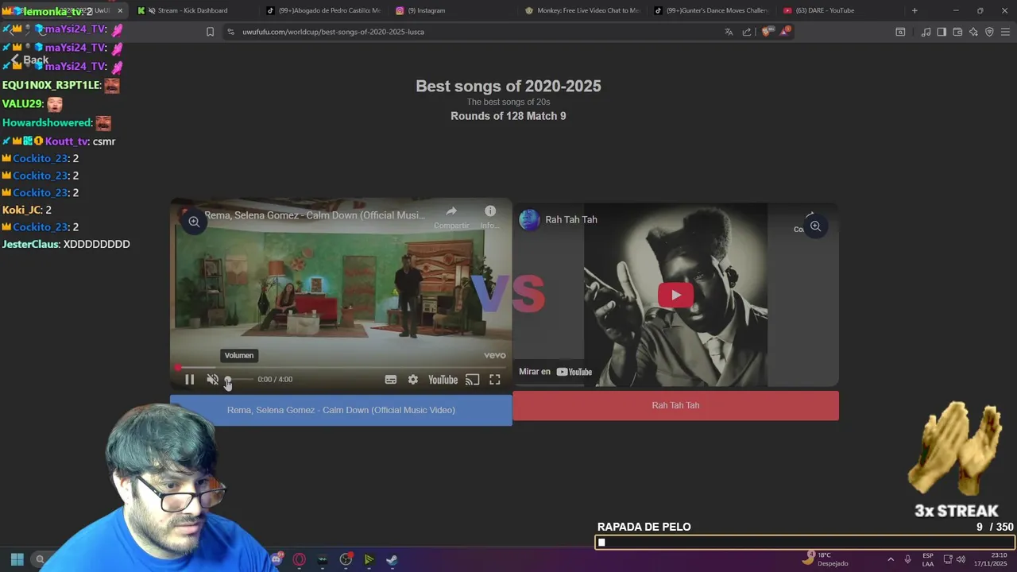Switch to Gunter's Dance Moves Challenge tab
This screenshot has height=572, width=1017.
pos(710,10)
